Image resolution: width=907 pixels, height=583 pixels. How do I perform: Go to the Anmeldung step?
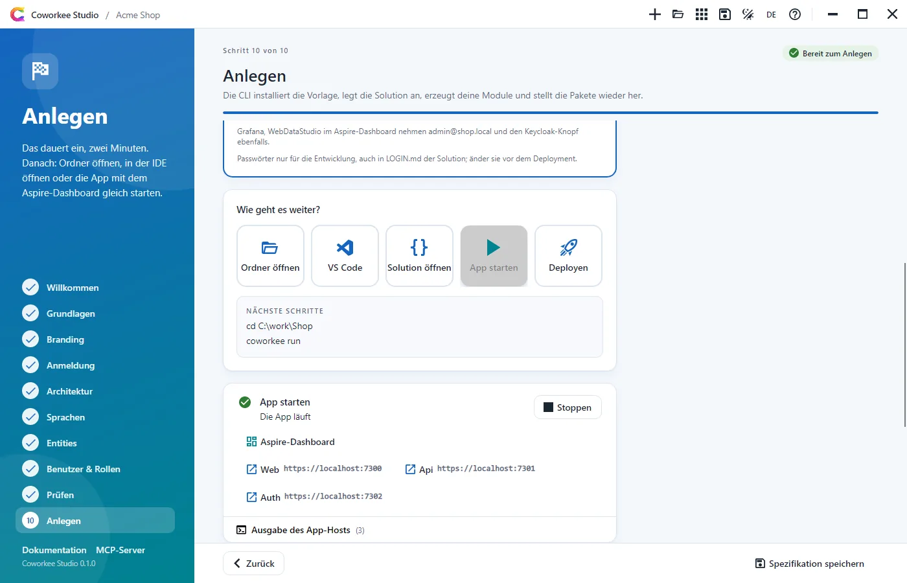pyautogui.click(x=95, y=365)
